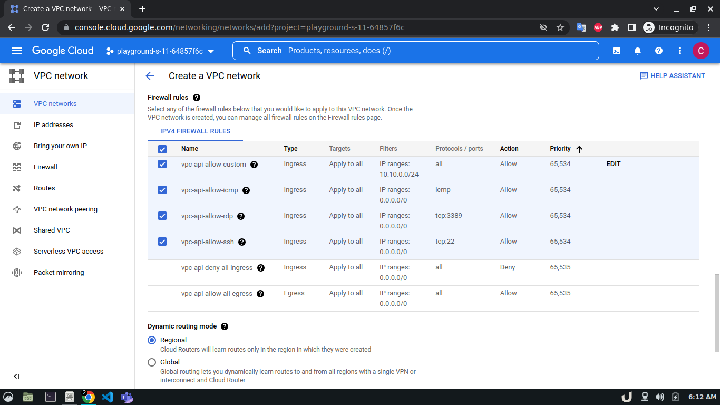Click the search products and resources field
The height and width of the screenshot is (405, 720).
pyautogui.click(x=416, y=51)
